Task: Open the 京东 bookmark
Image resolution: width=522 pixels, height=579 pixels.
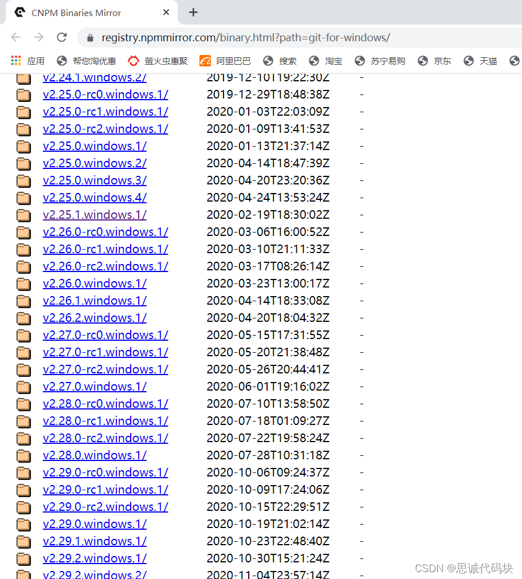Action: [x=435, y=61]
